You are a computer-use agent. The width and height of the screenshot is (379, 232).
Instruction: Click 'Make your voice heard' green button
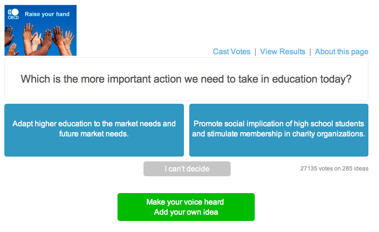185,202
